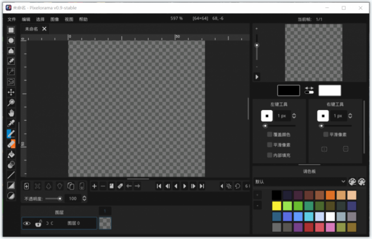
Task: Select the Polygonal Selection tool
Action: [11, 51]
